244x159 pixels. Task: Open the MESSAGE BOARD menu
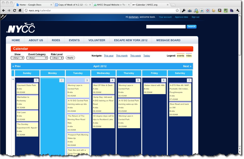pos(168,40)
